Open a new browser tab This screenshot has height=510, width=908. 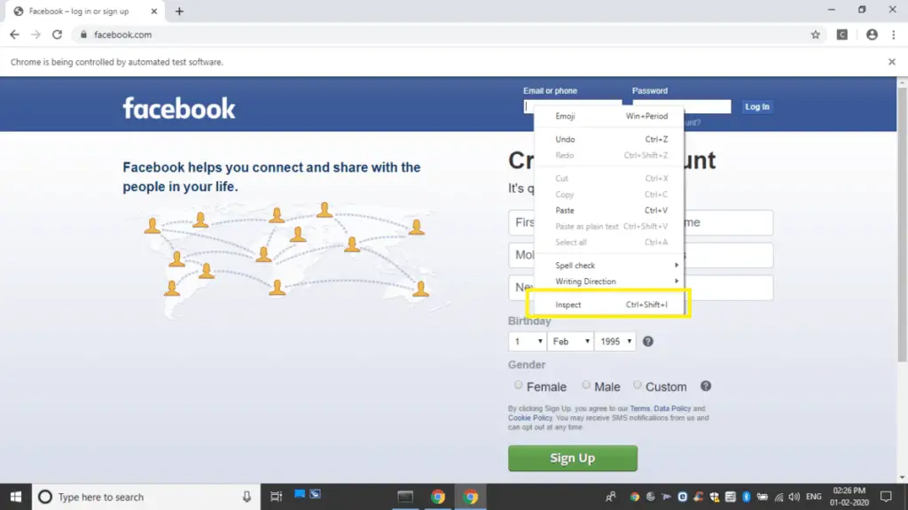click(179, 12)
